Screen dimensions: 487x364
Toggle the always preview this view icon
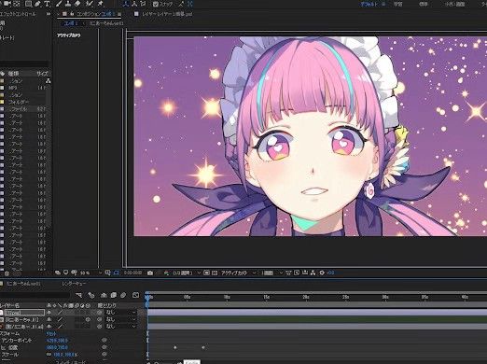[x=58, y=273]
